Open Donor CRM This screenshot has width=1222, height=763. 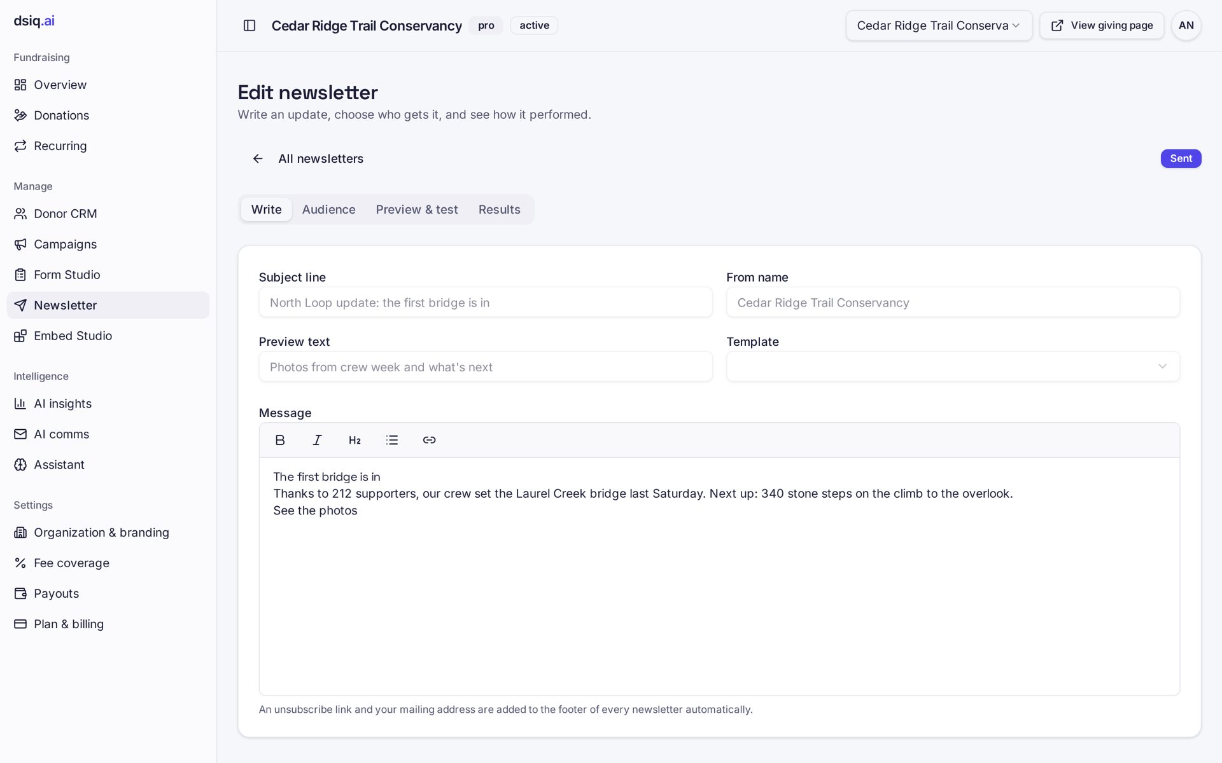[108, 214]
